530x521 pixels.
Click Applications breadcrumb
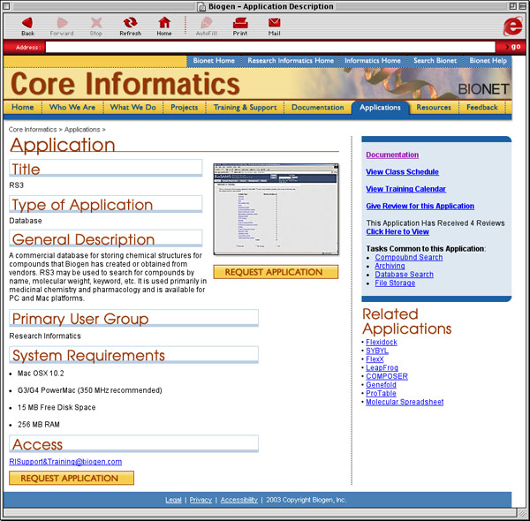click(82, 130)
